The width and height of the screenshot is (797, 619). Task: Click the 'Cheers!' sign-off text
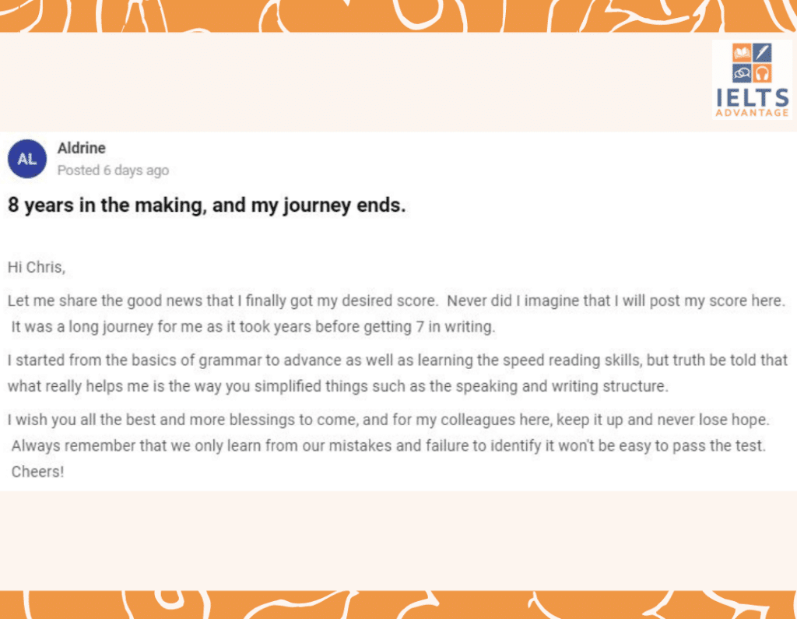click(37, 472)
